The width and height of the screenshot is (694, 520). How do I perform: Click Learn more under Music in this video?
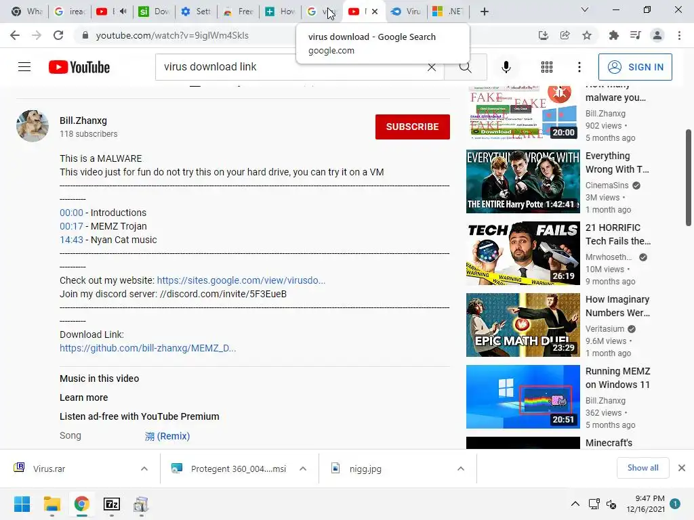click(x=83, y=397)
